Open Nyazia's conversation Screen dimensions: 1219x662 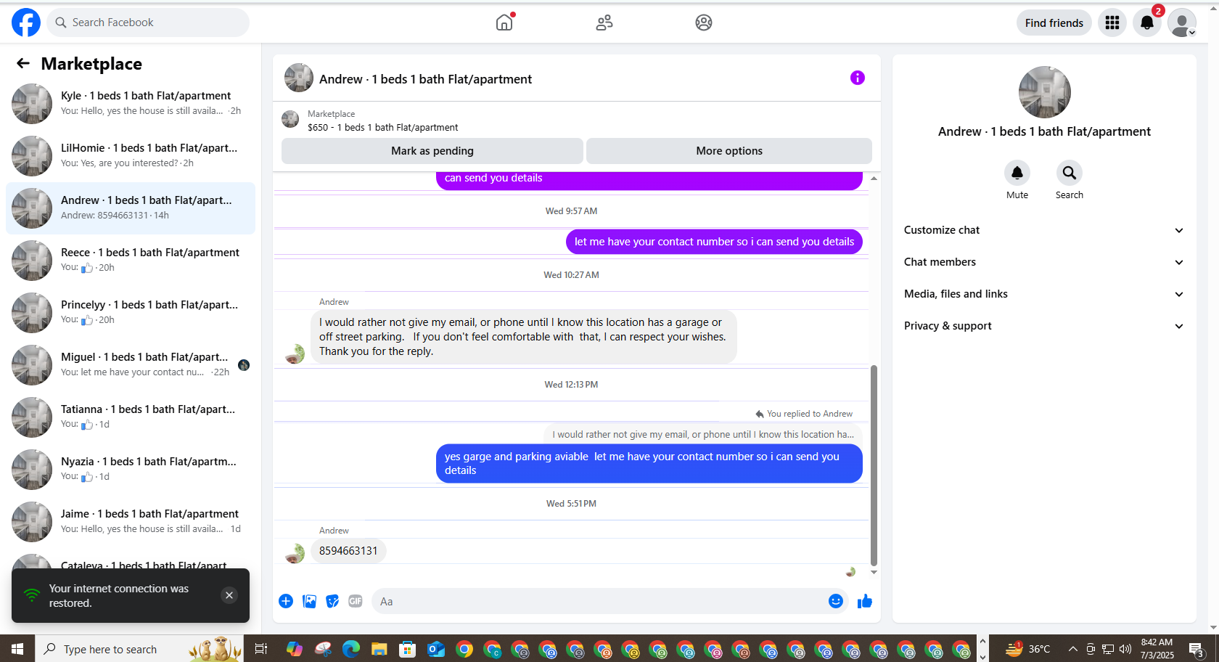click(x=131, y=470)
